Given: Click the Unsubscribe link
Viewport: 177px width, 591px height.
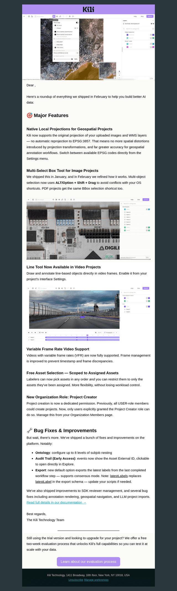Looking at the screenshot, I should click(76, 580).
